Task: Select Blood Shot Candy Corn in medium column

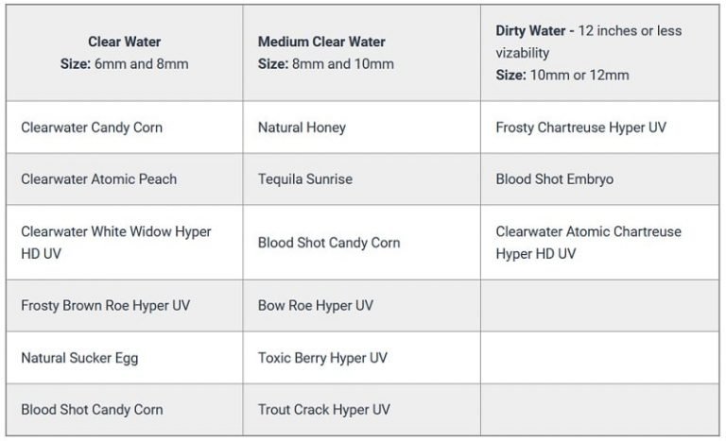Action: tap(329, 243)
